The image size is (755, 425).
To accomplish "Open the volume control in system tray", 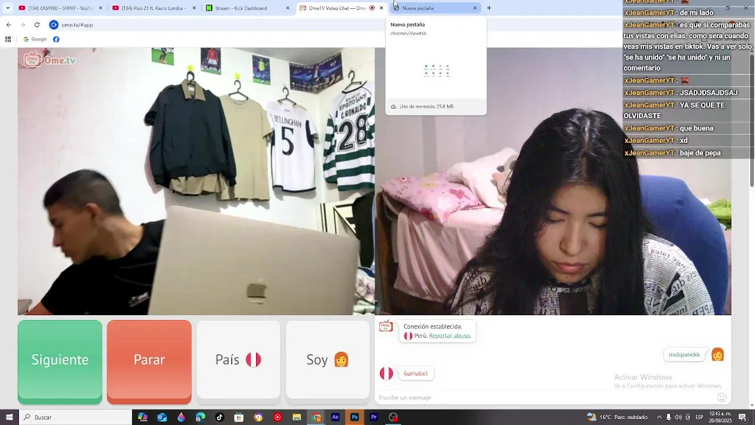I will click(678, 417).
